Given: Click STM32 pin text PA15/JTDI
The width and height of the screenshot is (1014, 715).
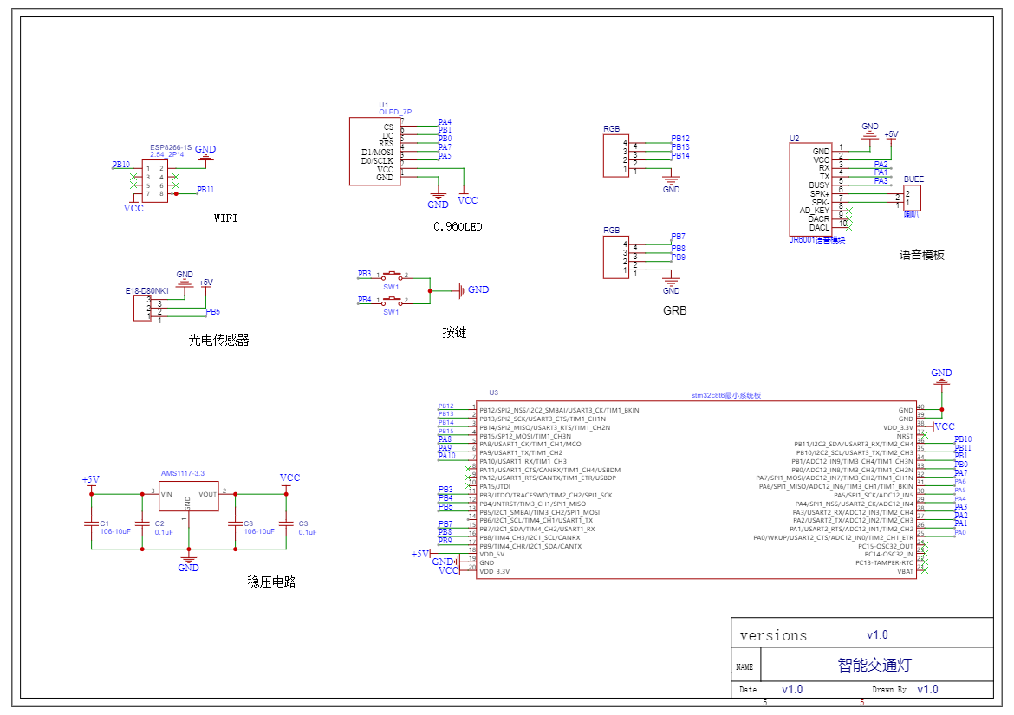Looking at the screenshot, I should coord(495,487).
